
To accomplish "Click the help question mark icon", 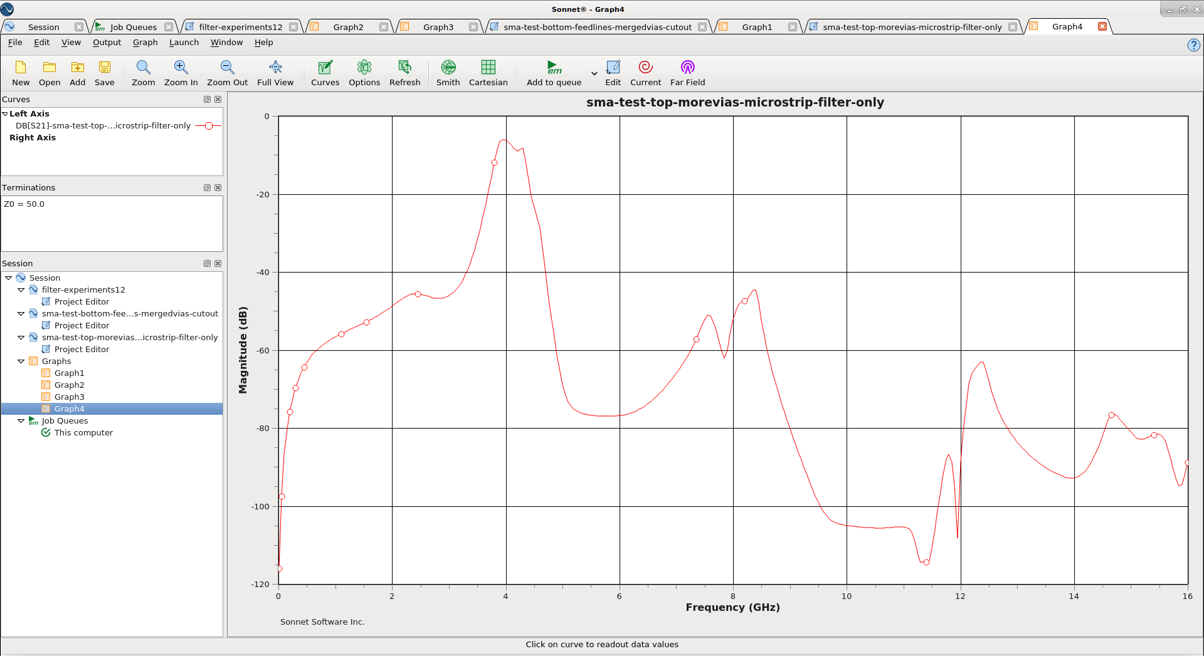I will pos(1194,45).
